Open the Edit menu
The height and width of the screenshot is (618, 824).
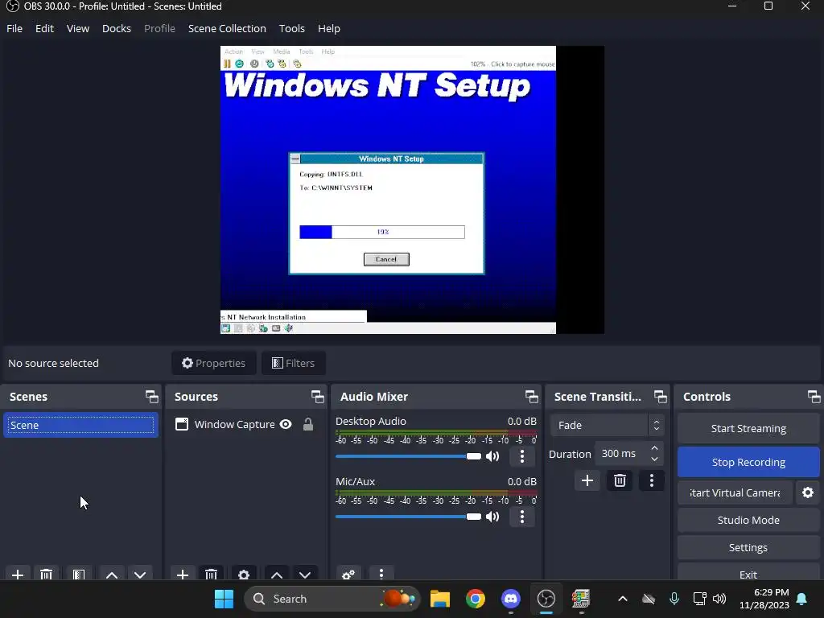(45, 28)
